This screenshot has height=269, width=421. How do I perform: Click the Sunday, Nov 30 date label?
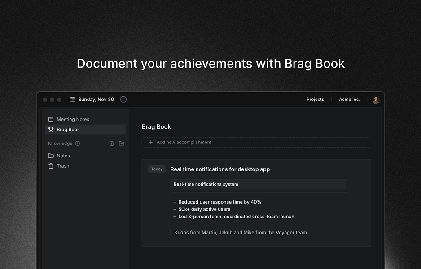[96, 100]
